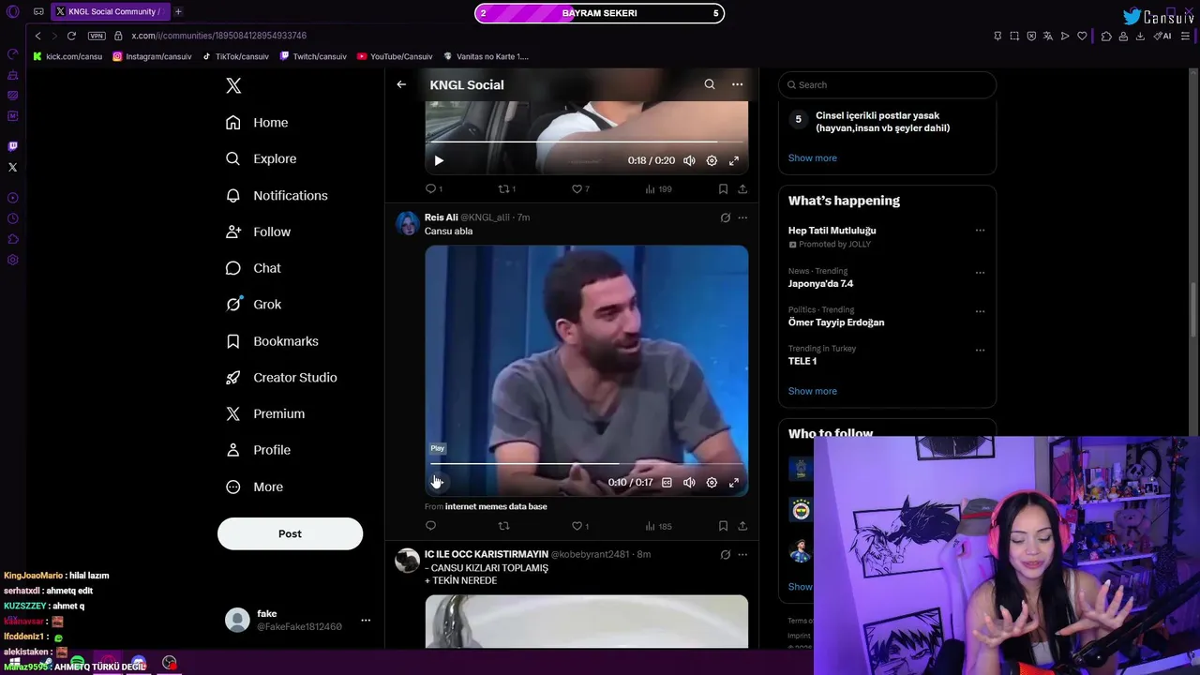Open the X logo home link
Screen dimensions: 1200x675
pyautogui.click(x=233, y=85)
